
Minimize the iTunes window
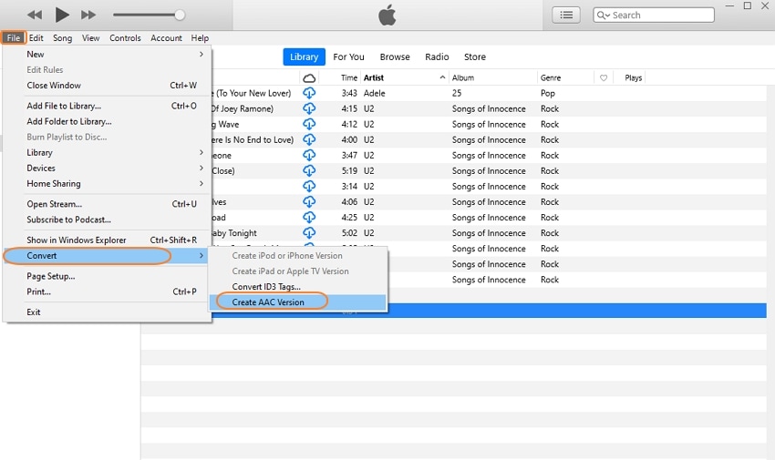(x=729, y=6)
